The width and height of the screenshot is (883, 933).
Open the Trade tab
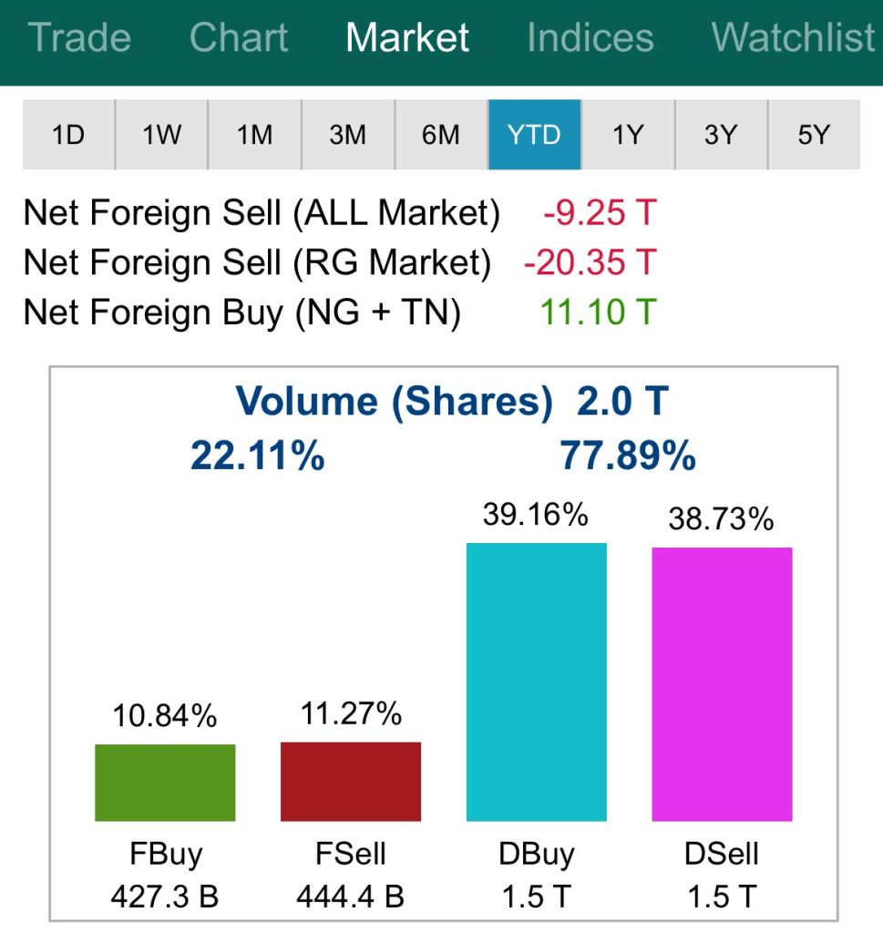pyautogui.click(x=80, y=38)
